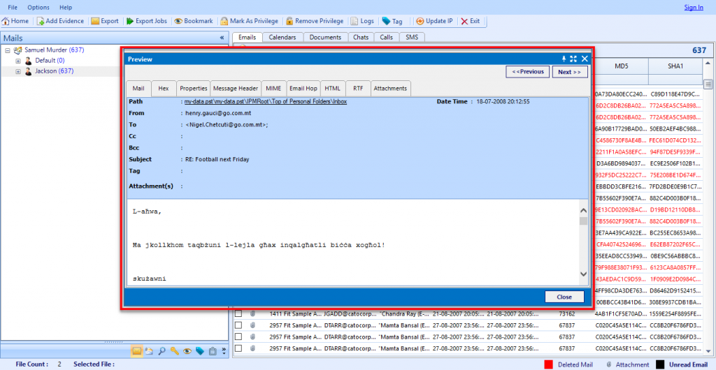Click Remove Privilege in the toolbar
The image size is (716, 370).
(x=315, y=21)
